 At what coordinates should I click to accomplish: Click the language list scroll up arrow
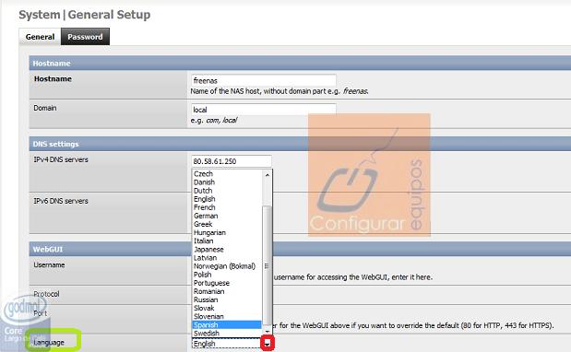pyautogui.click(x=267, y=175)
